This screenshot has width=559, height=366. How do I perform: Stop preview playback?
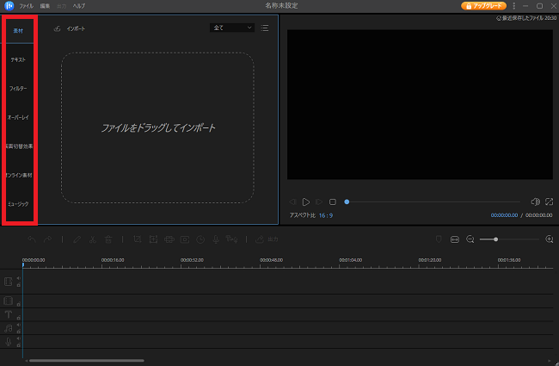click(332, 202)
